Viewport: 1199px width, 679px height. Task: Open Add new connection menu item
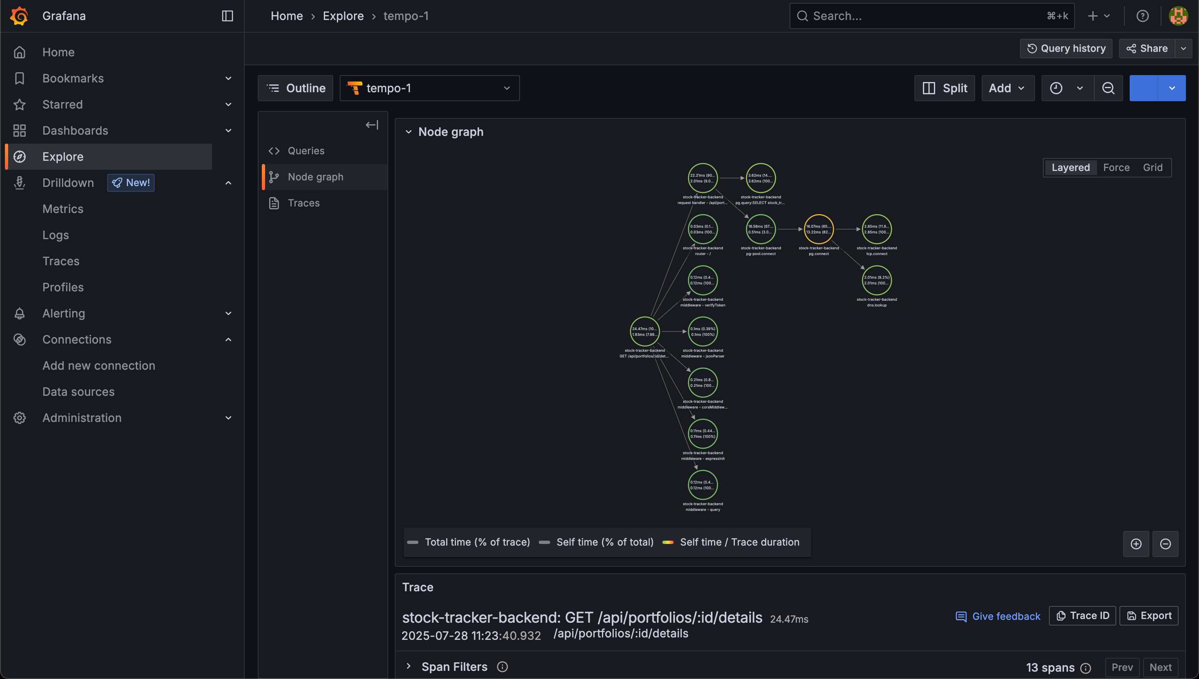[x=99, y=366]
